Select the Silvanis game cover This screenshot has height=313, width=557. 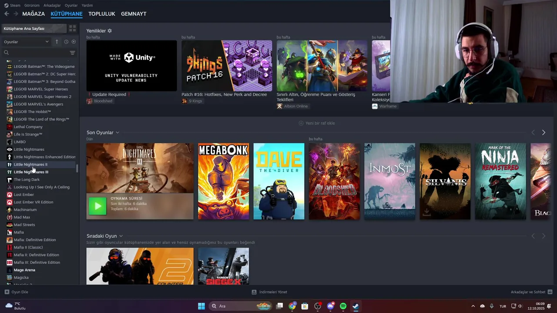[x=445, y=181]
